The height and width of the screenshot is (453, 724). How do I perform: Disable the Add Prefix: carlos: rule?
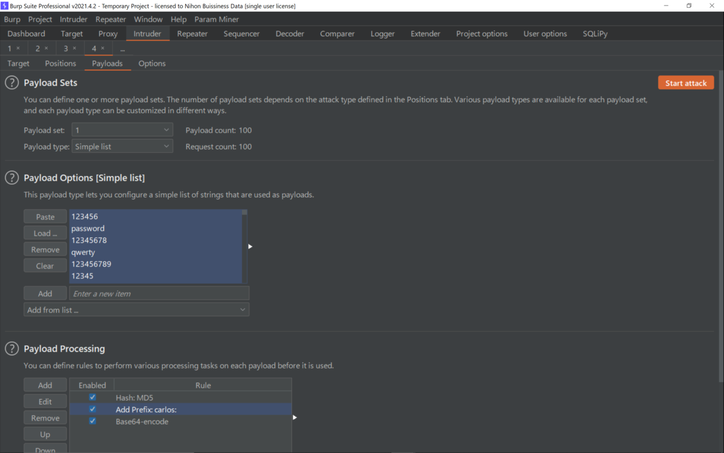tap(92, 410)
